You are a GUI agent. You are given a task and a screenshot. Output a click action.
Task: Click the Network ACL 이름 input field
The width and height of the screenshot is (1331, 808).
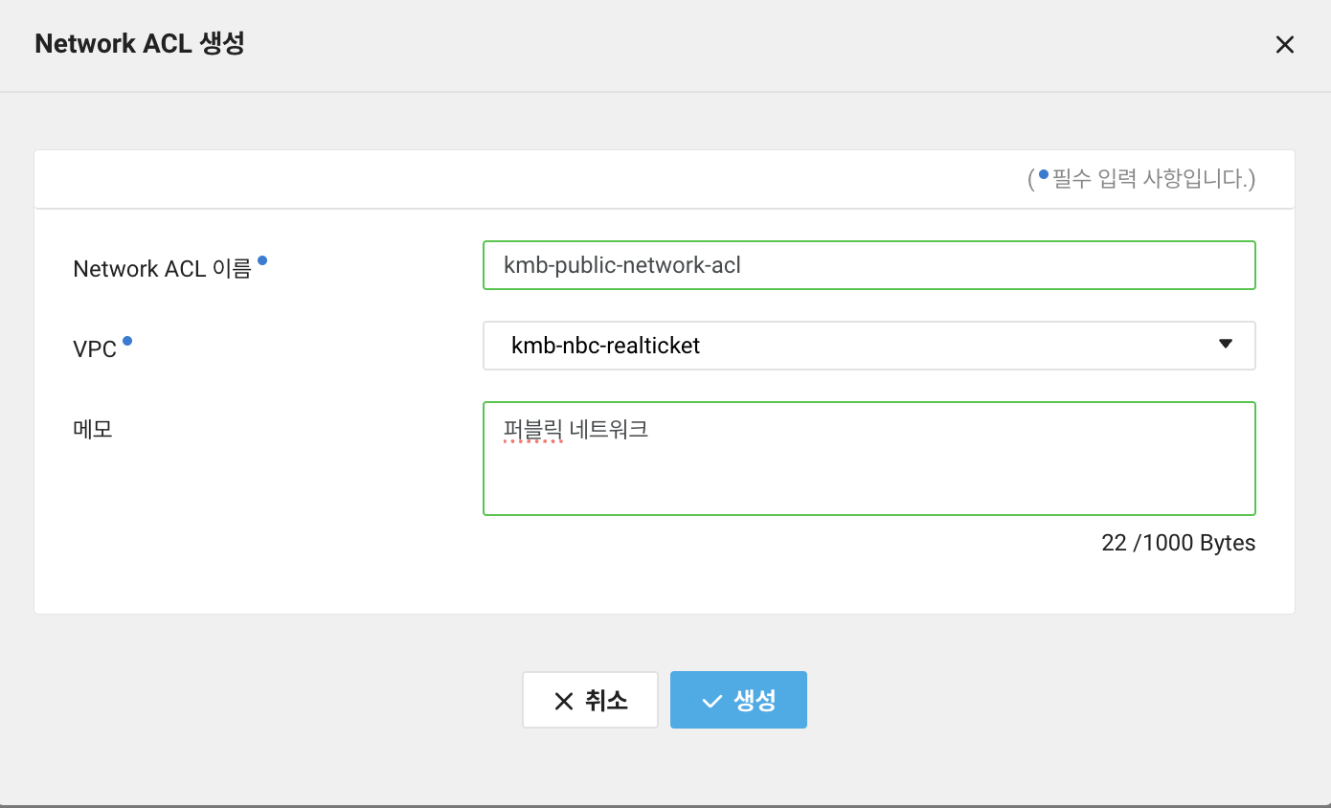point(869,265)
